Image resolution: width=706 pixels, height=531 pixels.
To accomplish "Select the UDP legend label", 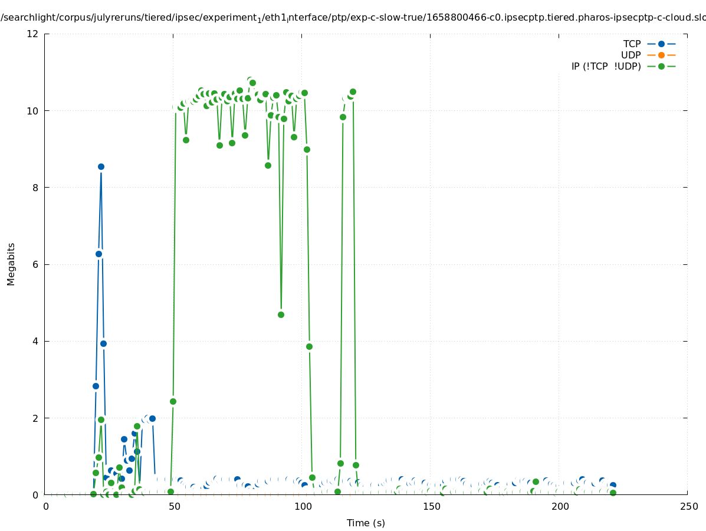I will click(631, 55).
